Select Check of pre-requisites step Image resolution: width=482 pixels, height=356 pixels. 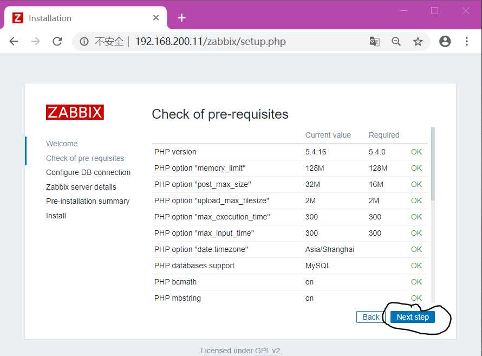pyautogui.click(x=85, y=158)
